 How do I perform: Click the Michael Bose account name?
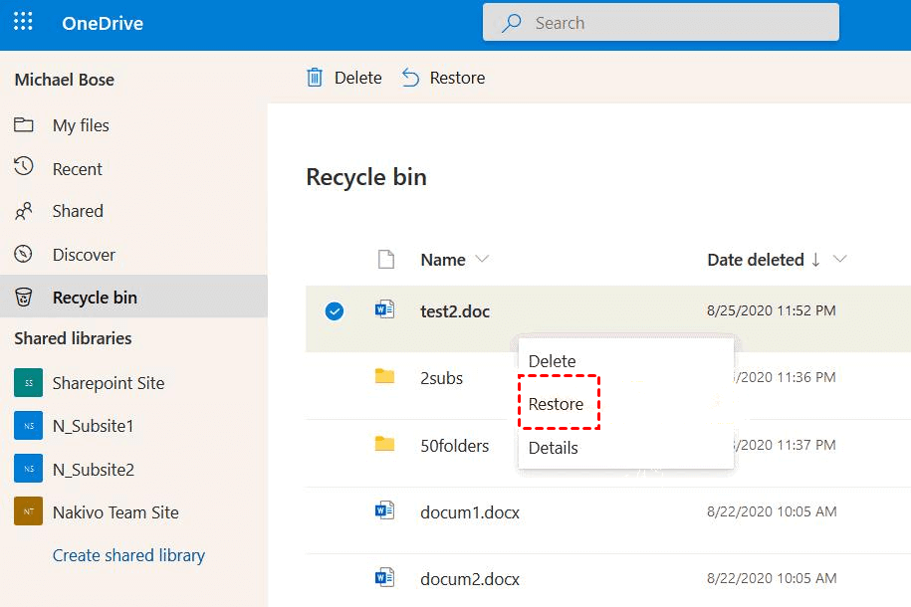click(64, 80)
